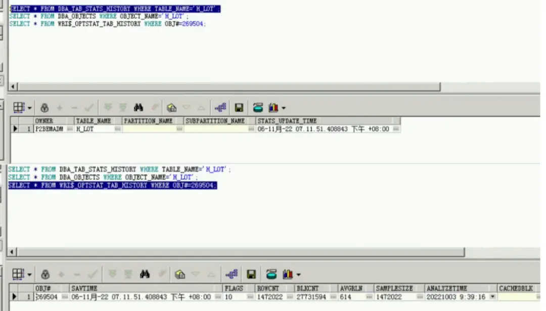The image size is (546, 311).
Task: Open ellipsis editor for P2BEMADM owner cell
Action: point(70,129)
